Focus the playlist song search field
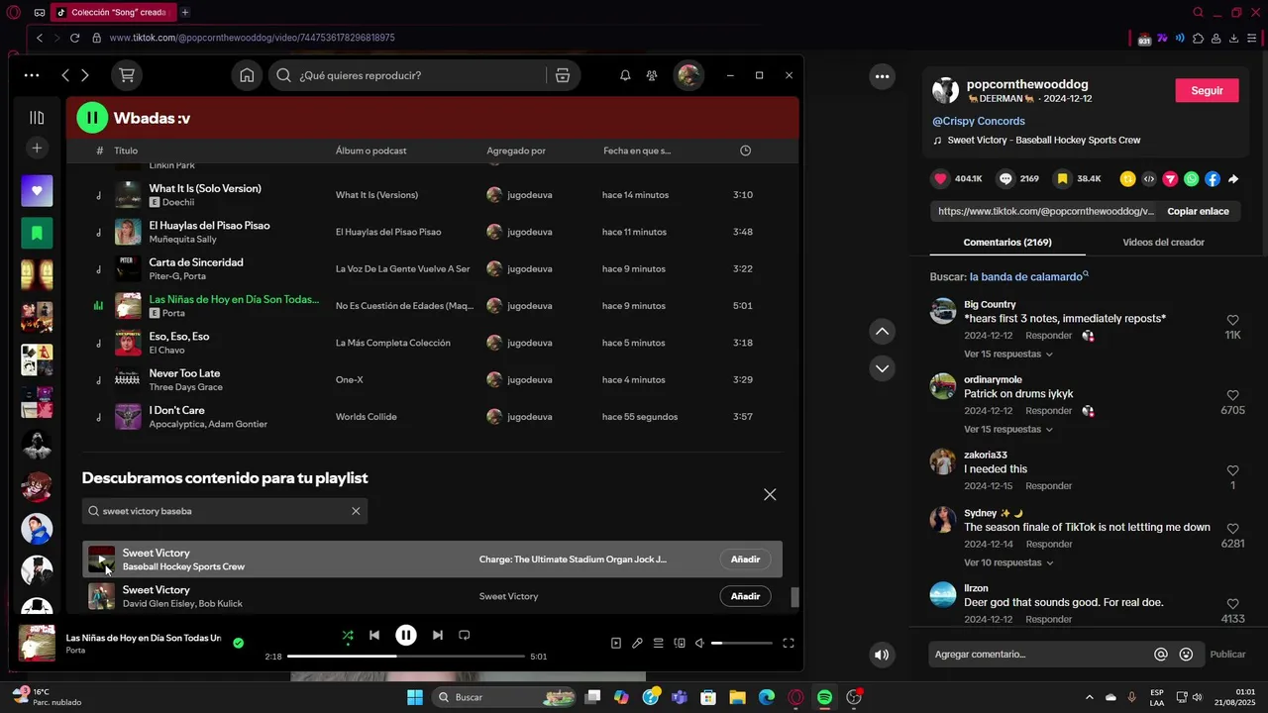 (225, 511)
